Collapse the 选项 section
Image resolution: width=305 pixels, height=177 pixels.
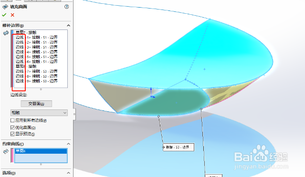(68, 173)
